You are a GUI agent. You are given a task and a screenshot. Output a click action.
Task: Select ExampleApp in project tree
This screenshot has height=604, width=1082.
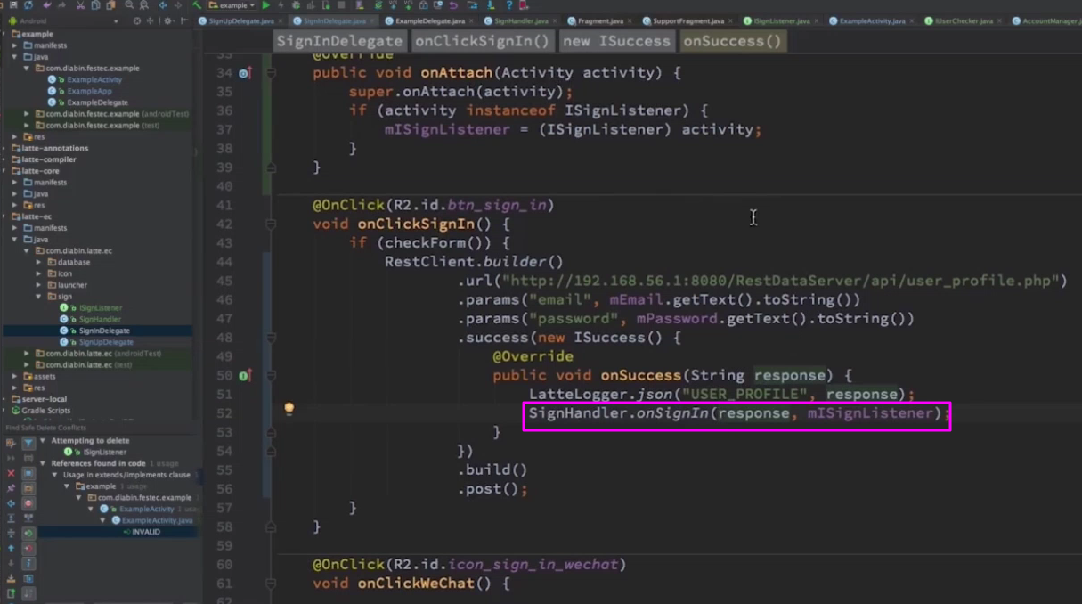tap(89, 91)
